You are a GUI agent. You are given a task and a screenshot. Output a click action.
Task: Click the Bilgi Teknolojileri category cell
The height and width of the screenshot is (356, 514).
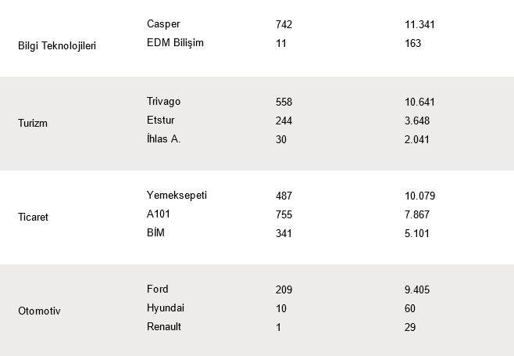click(57, 45)
